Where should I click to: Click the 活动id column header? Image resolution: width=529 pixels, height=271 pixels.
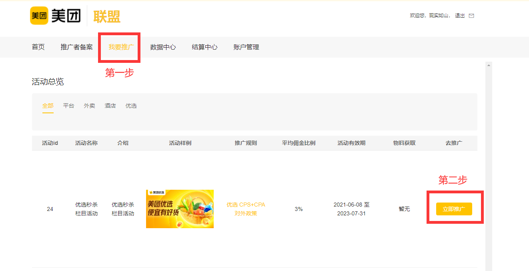pyautogui.click(x=50, y=143)
